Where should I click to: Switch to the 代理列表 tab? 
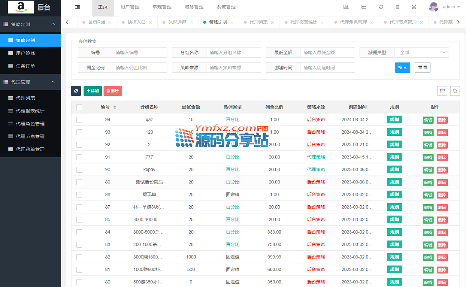coord(258,22)
